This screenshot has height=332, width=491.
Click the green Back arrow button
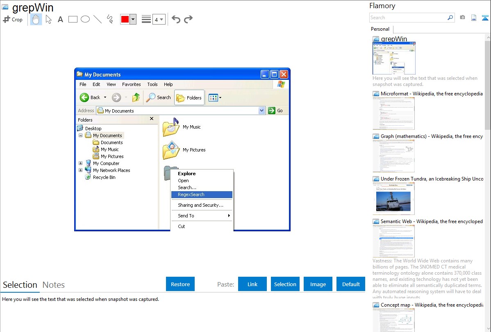(x=84, y=97)
